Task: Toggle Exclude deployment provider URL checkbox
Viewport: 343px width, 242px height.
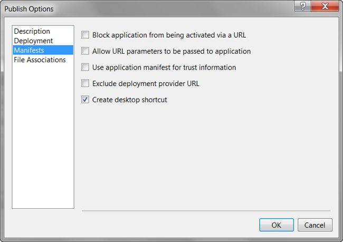Action: pos(85,83)
